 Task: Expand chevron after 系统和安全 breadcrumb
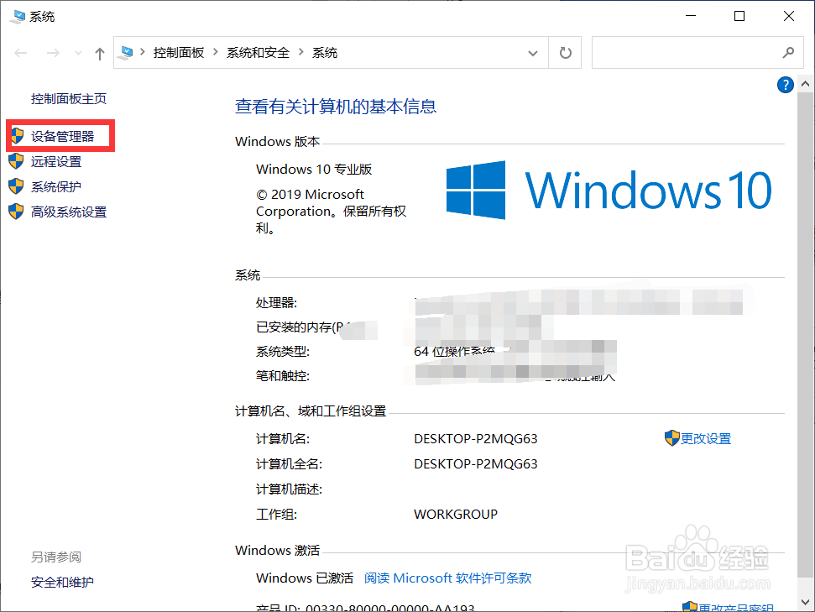coord(301,53)
